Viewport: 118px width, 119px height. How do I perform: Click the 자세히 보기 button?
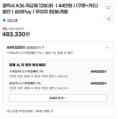click(58, 98)
